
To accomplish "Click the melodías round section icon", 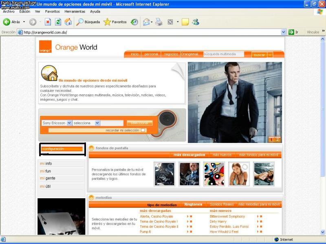I will tap(91, 198).
